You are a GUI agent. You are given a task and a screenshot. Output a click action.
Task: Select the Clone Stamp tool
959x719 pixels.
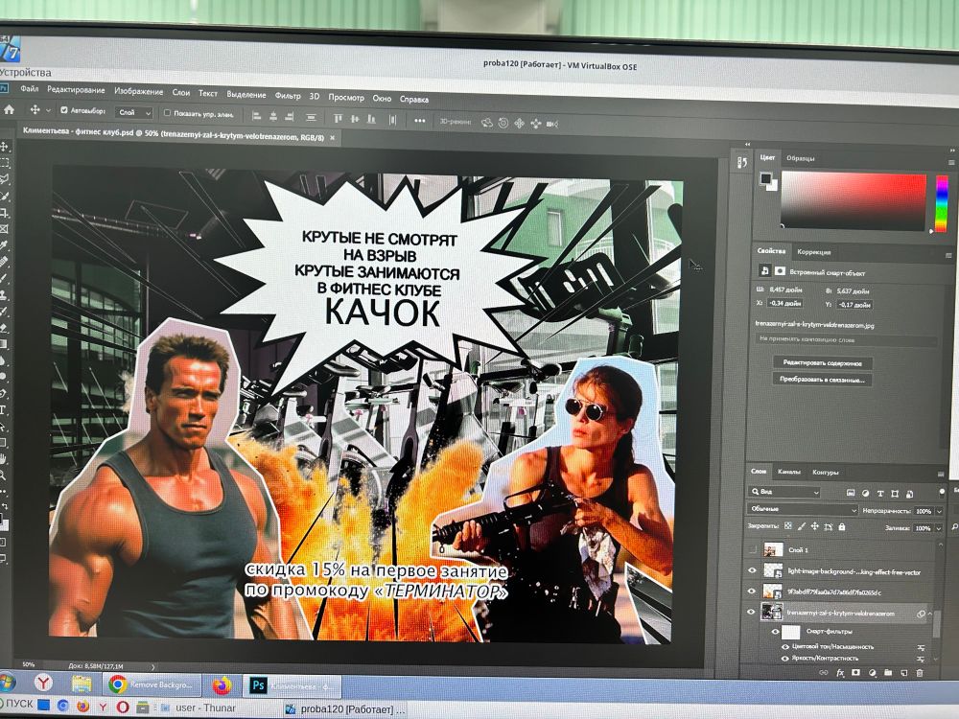tap(4, 294)
